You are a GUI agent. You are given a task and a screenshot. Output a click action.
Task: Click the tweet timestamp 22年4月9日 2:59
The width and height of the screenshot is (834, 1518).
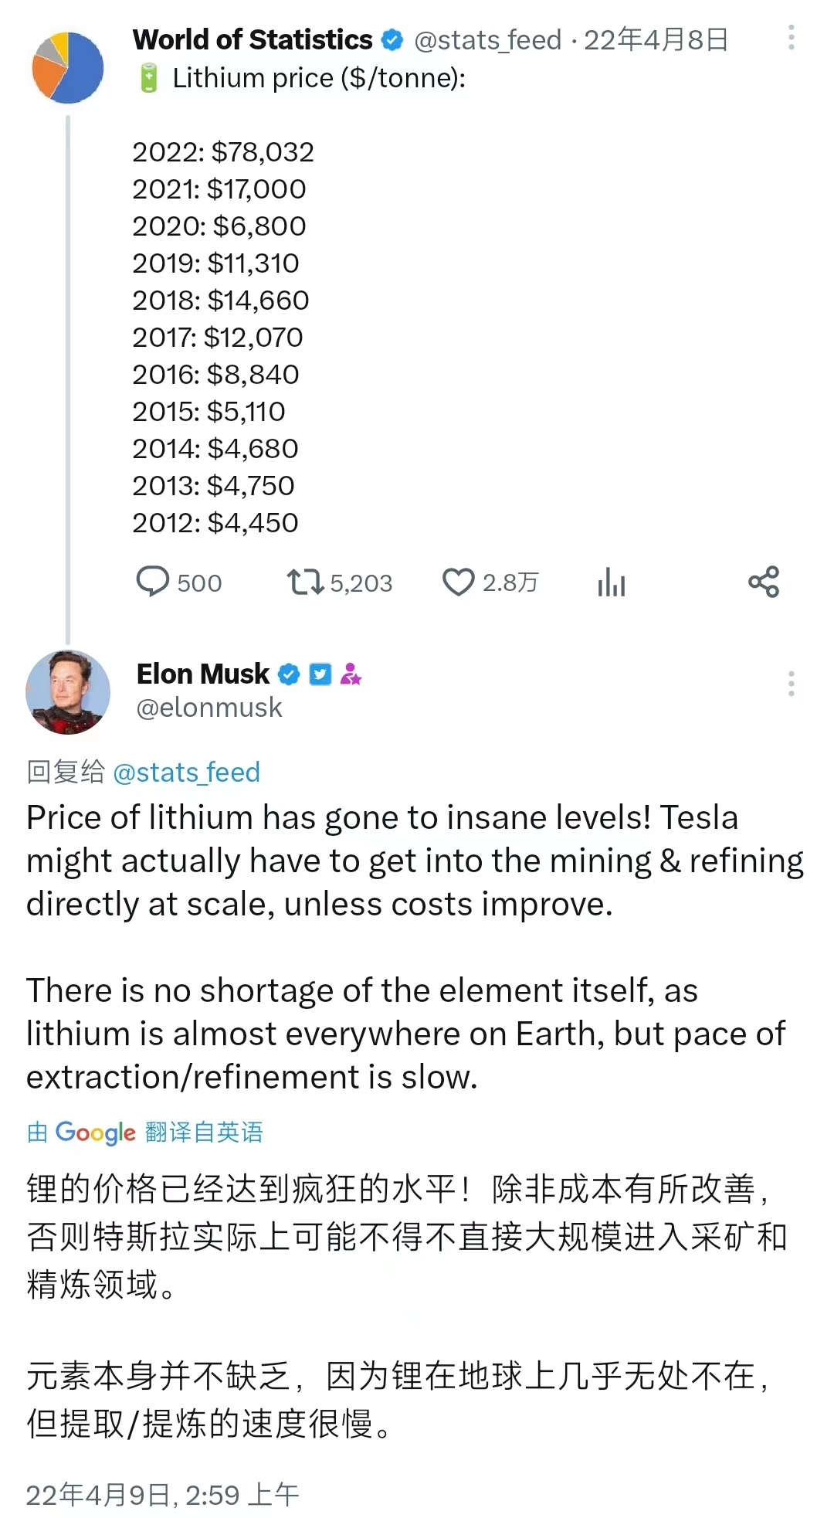162,1495
